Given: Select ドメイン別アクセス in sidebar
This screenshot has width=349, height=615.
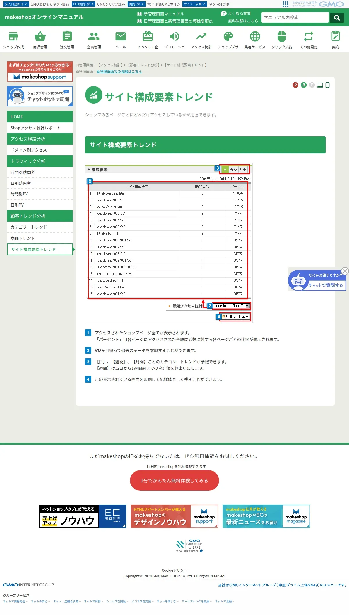Looking at the screenshot, I should (40, 150).
